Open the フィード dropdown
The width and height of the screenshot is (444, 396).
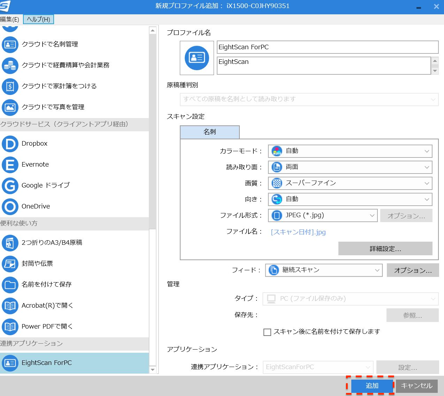[x=324, y=270]
